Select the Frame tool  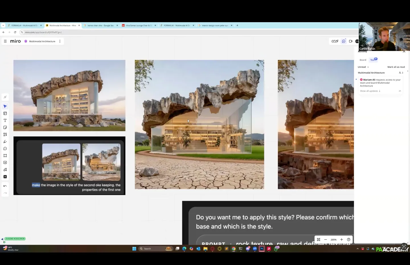point(5,156)
